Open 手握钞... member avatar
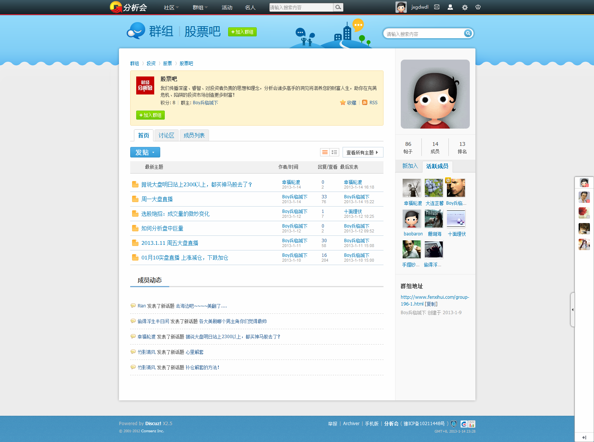This screenshot has height=442, width=594. tap(412, 249)
